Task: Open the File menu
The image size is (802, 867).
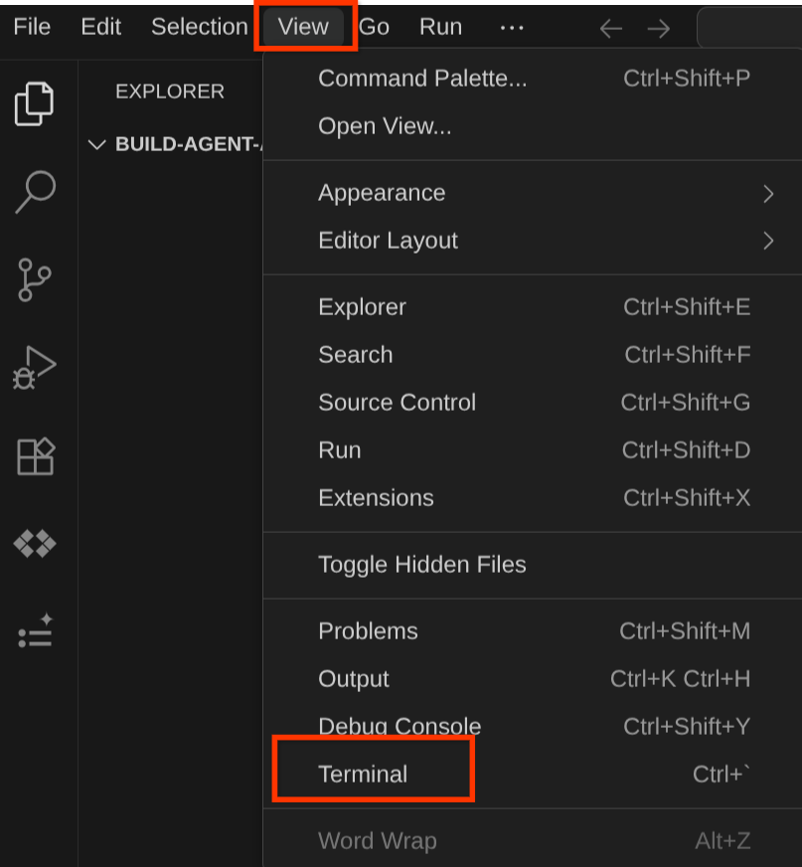Action: pyautogui.click(x=31, y=27)
